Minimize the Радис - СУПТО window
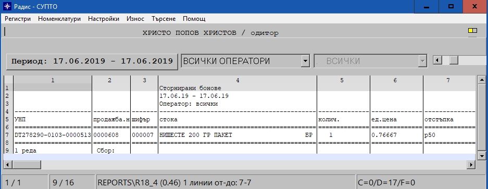 pyautogui.click(x=427, y=7)
